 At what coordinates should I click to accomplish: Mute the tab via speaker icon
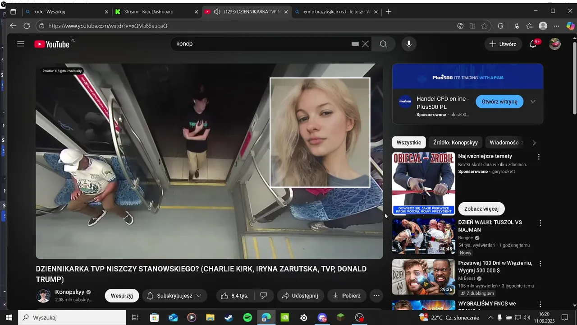click(x=217, y=12)
